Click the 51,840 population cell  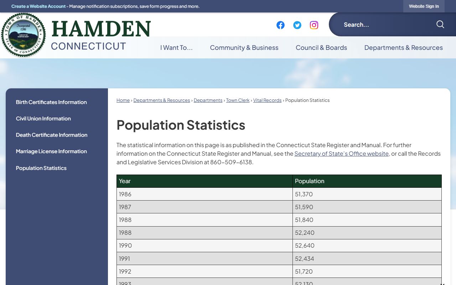[367, 220]
